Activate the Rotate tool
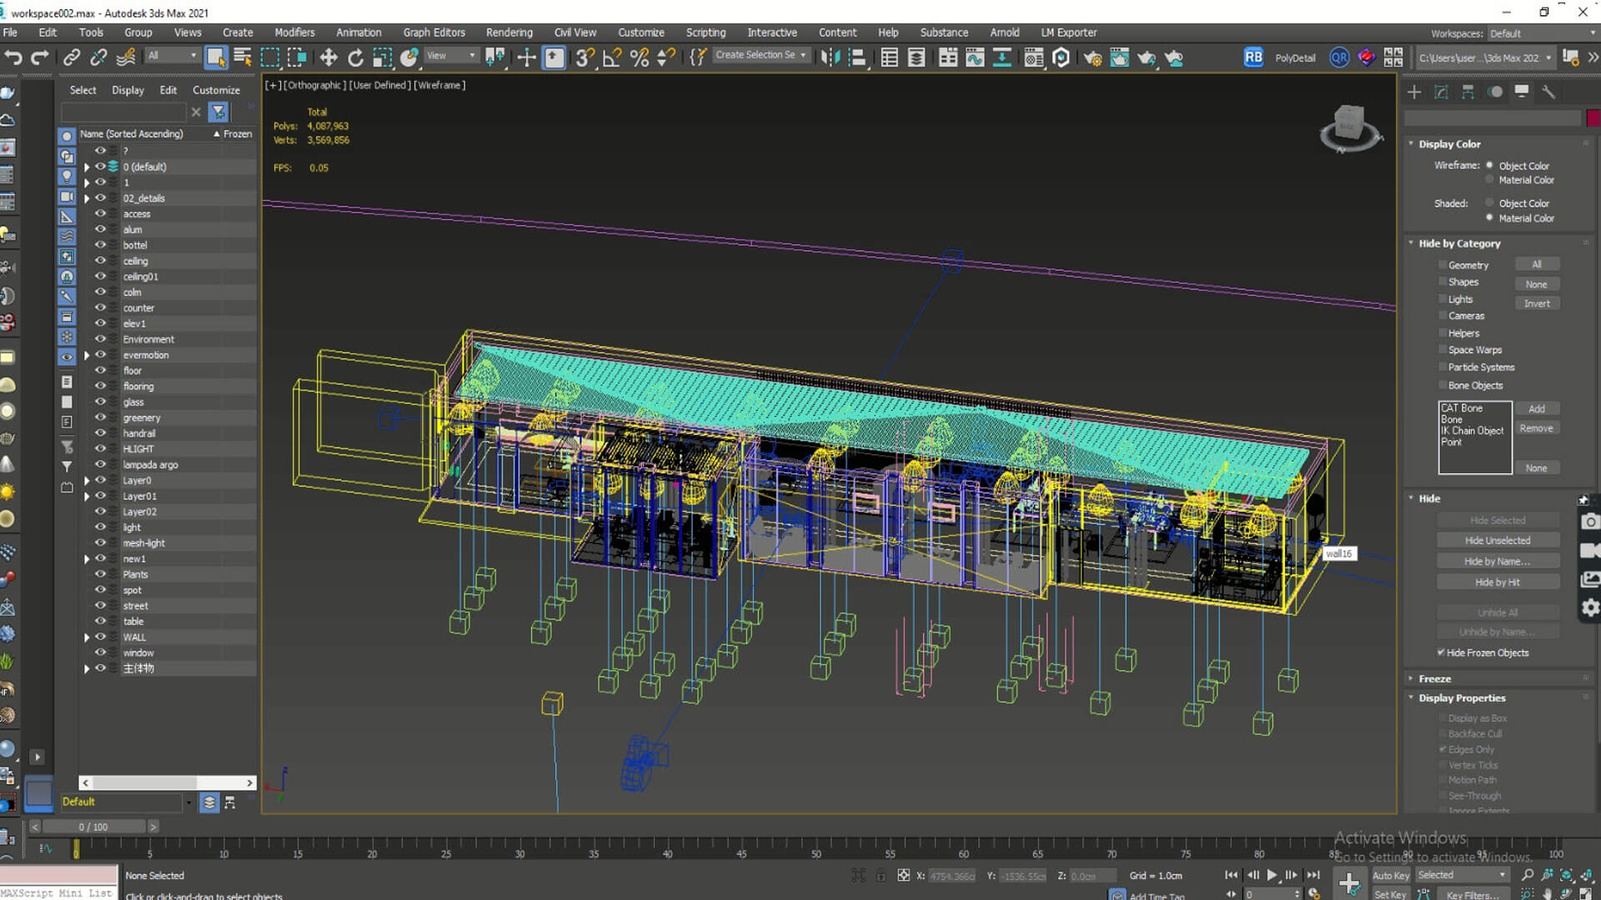Image resolution: width=1601 pixels, height=900 pixels. pyautogui.click(x=355, y=57)
